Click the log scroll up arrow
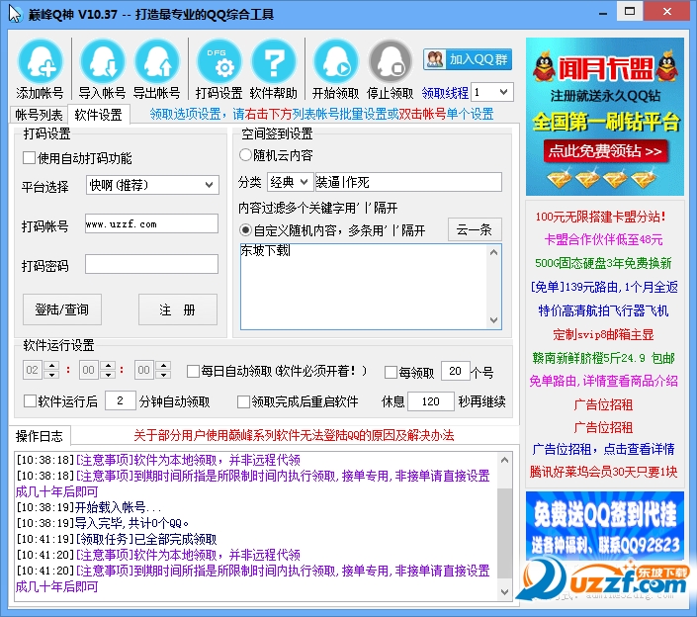Viewport: 697px width, 617px height. pos(504,460)
